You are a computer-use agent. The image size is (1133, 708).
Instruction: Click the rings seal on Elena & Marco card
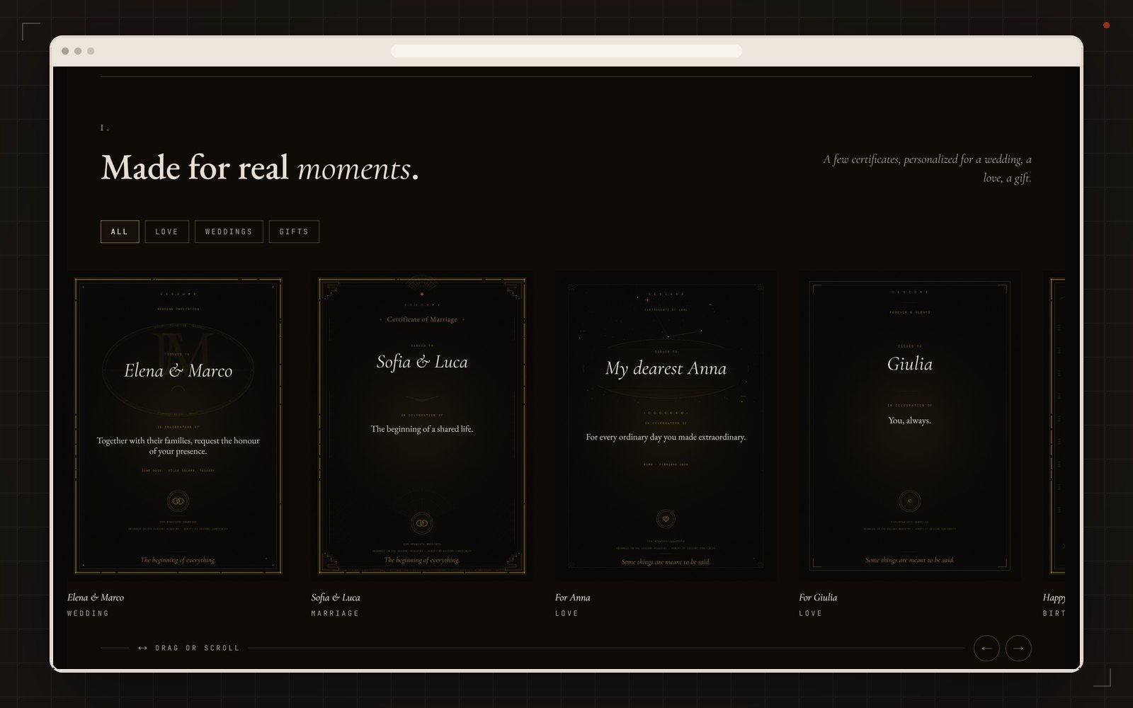click(178, 501)
